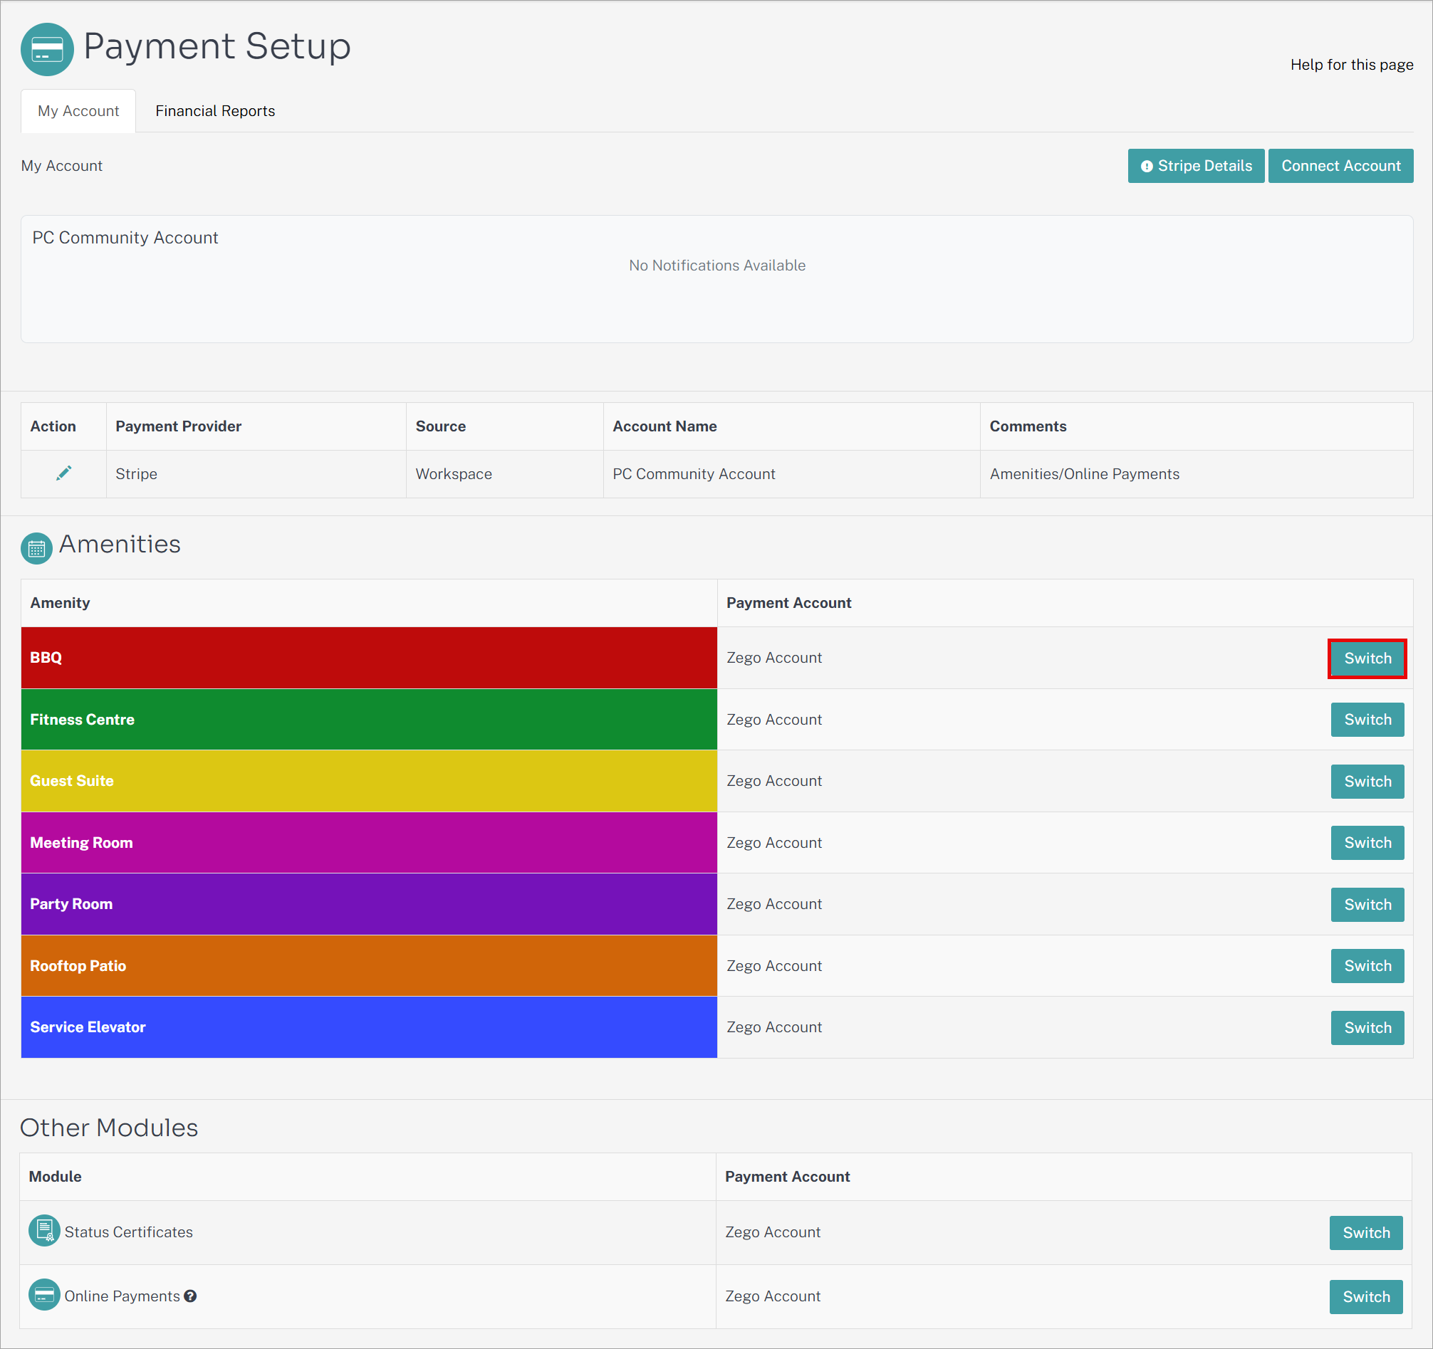Click the PC Community Account name cell

pos(791,473)
